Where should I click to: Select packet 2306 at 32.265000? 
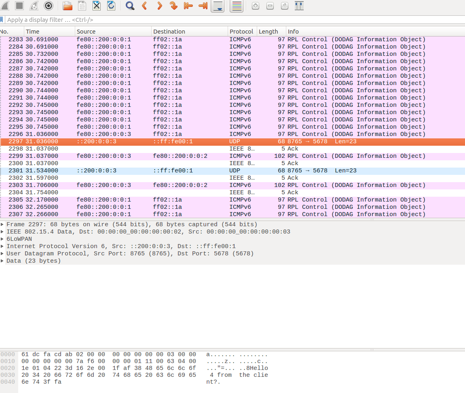coord(232,207)
